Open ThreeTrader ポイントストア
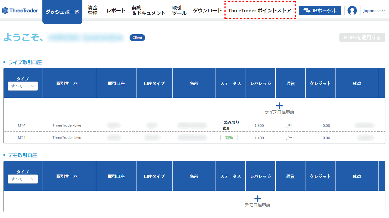This screenshot has width=389, height=218. [x=260, y=10]
